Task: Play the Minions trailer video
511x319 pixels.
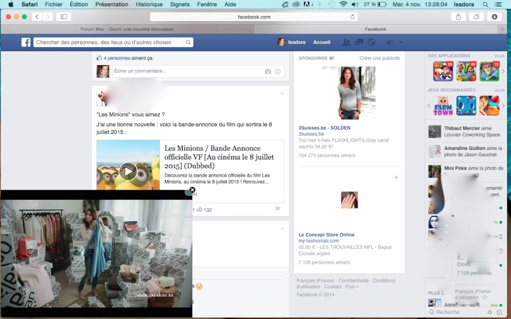Action: pos(128,171)
